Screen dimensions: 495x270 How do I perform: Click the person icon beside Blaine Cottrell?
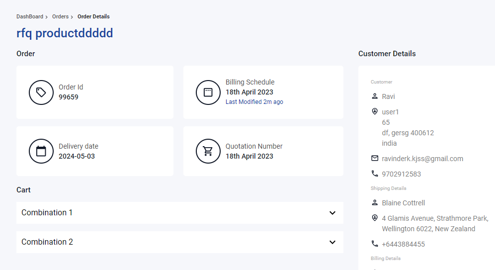coord(374,203)
